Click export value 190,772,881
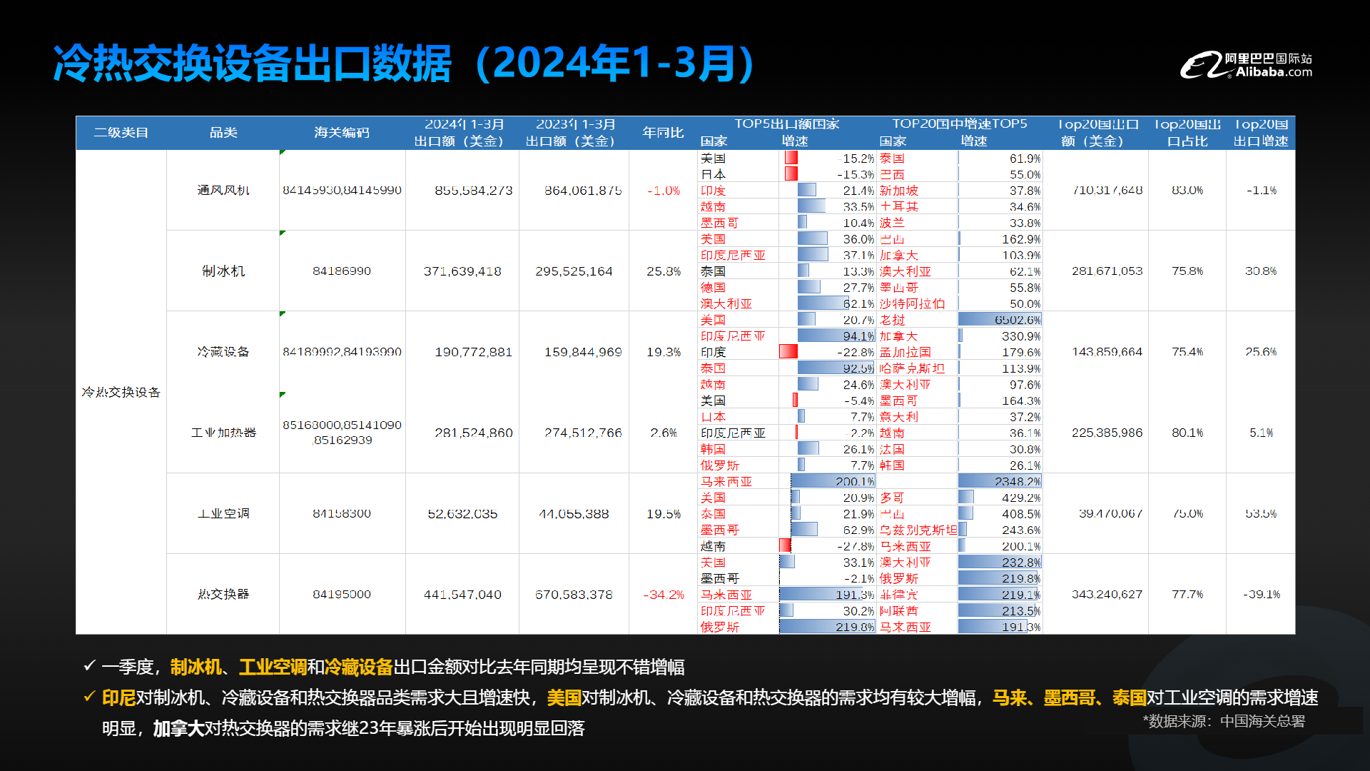This screenshot has width=1370, height=771. pos(474,352)
